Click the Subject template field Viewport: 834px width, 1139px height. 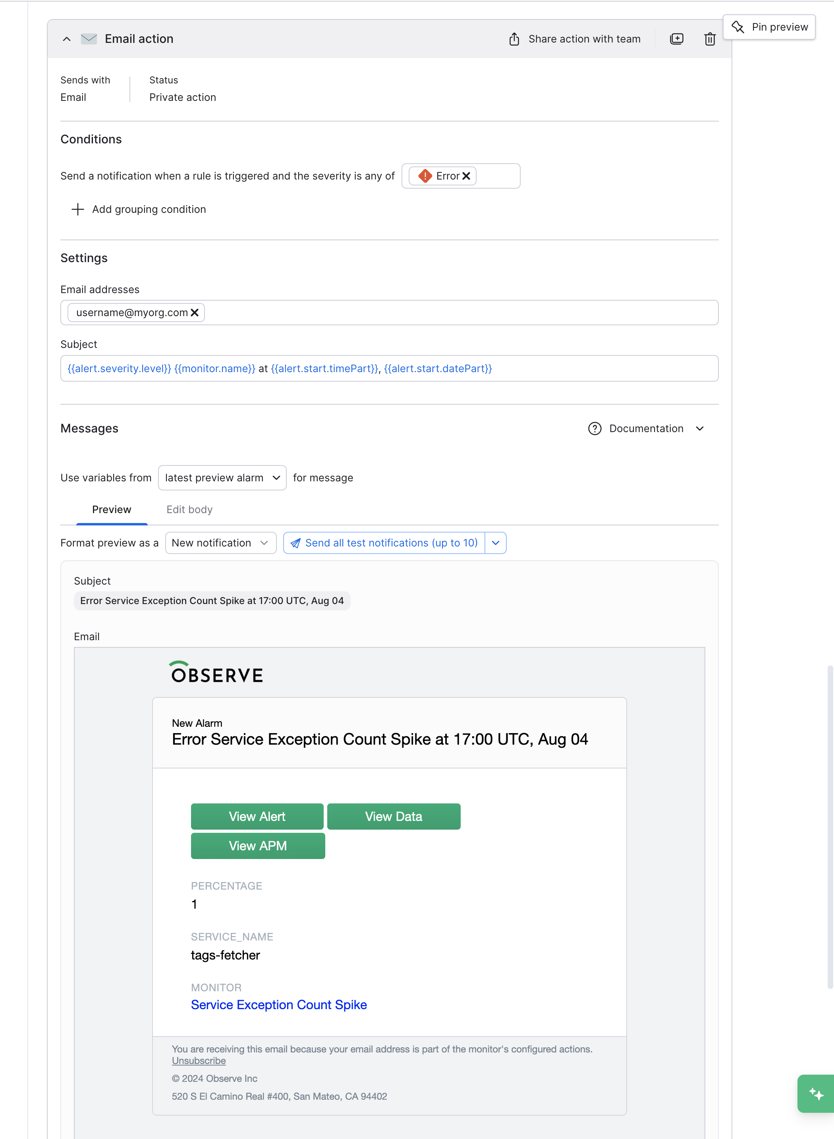(x=389, y=369)
